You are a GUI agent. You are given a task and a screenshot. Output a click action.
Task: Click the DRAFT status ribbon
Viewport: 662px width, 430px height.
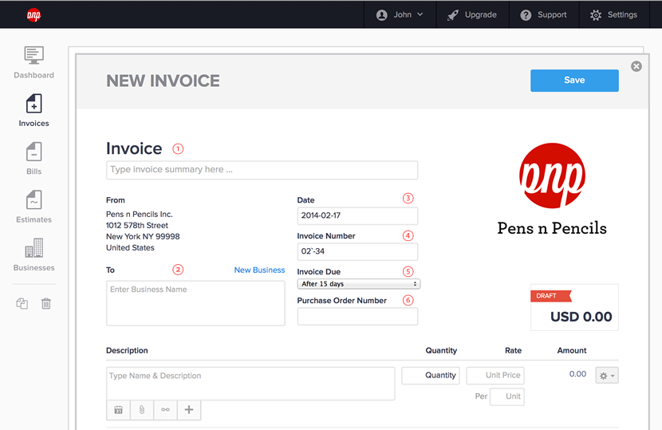[550, 296]
